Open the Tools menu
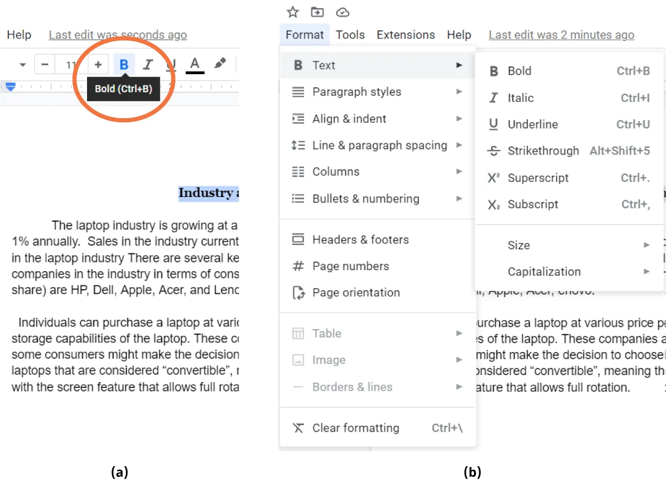666x482 pixels. point(350,35)
